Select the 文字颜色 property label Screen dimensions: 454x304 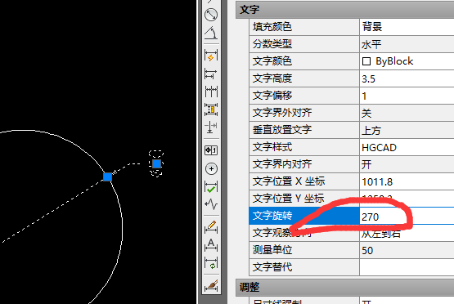point(272,61)
